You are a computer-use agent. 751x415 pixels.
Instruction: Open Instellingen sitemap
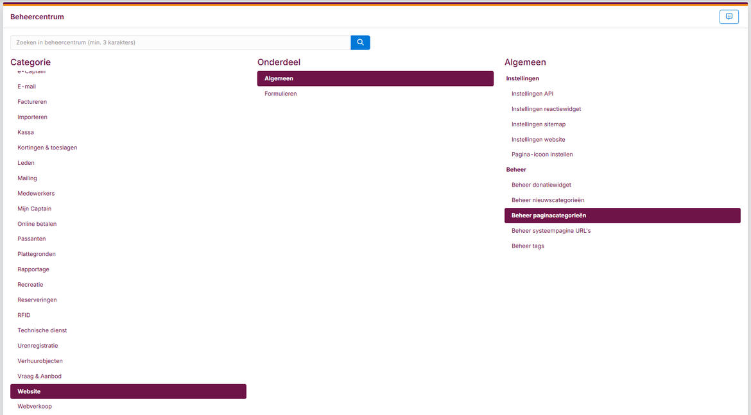coord(539,124)
